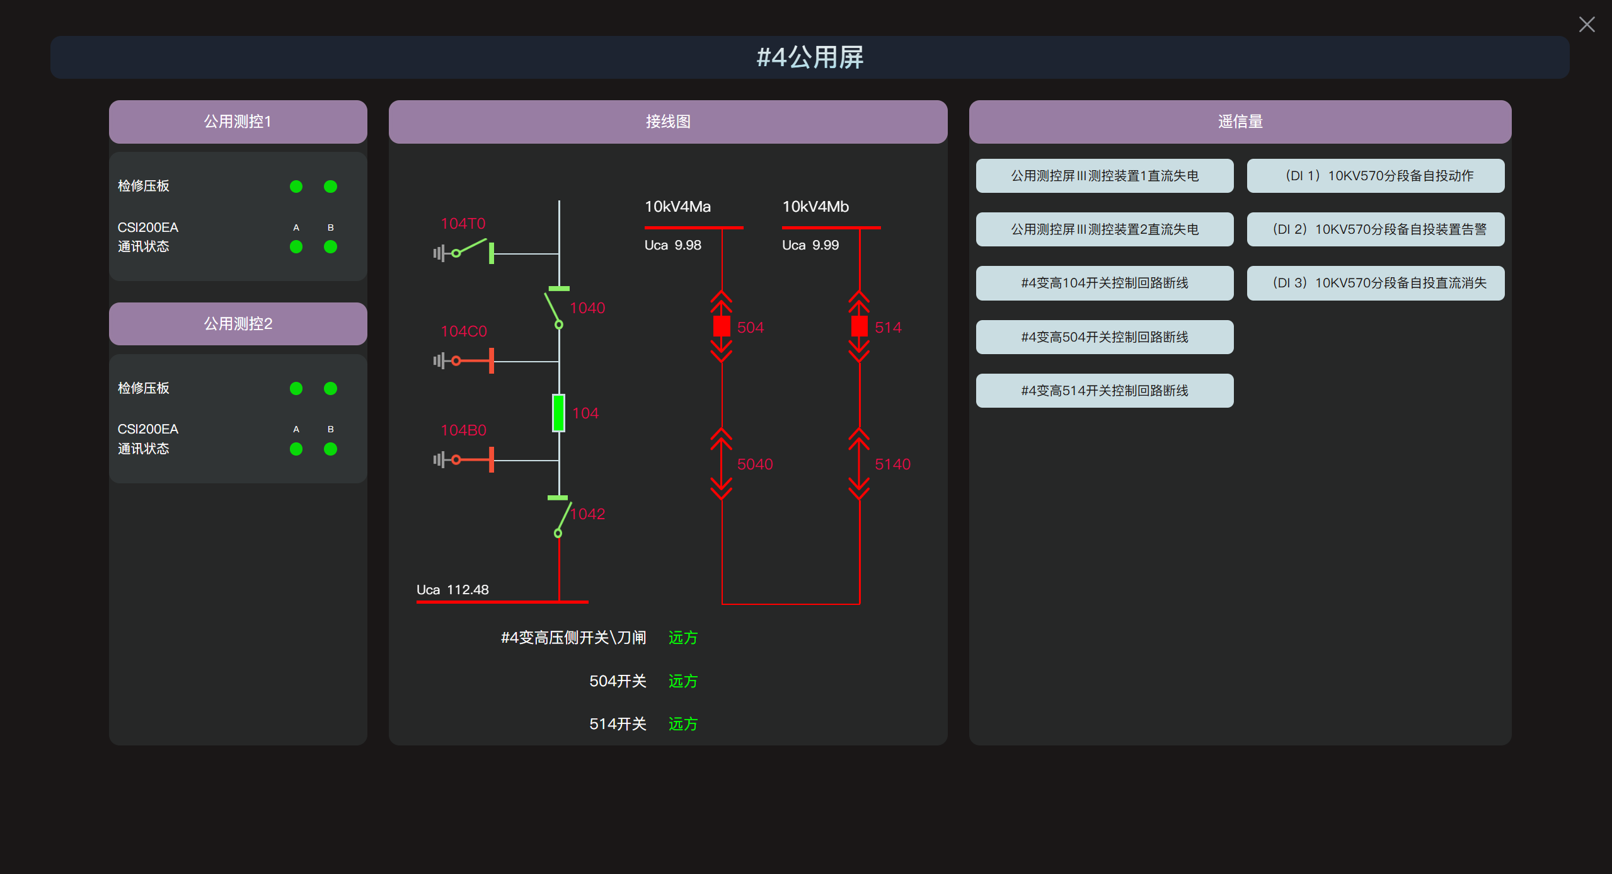Image resolution: width=1612 pixels, height=874 pixels.
Task: Click 公用测控2 CSI200EA channel B status light
Action: click(x=330, y=449)
